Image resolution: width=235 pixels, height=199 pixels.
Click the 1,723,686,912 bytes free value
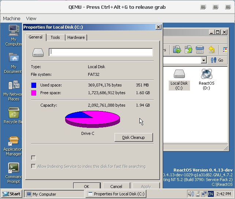(x=107, y=93)
